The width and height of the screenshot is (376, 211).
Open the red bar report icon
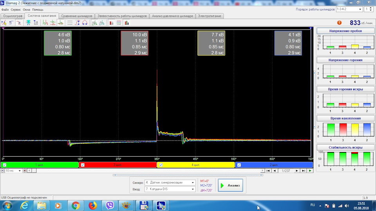(x=112, y=23)
